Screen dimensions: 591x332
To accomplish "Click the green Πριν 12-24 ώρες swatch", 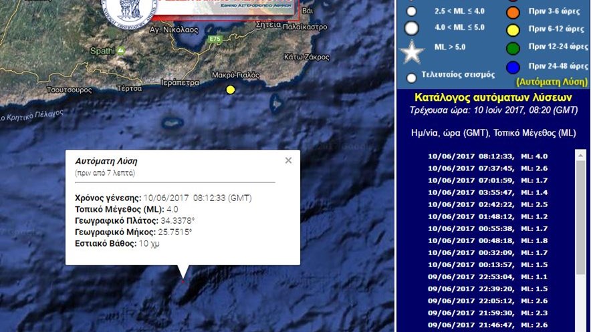I will pos(513,48).
